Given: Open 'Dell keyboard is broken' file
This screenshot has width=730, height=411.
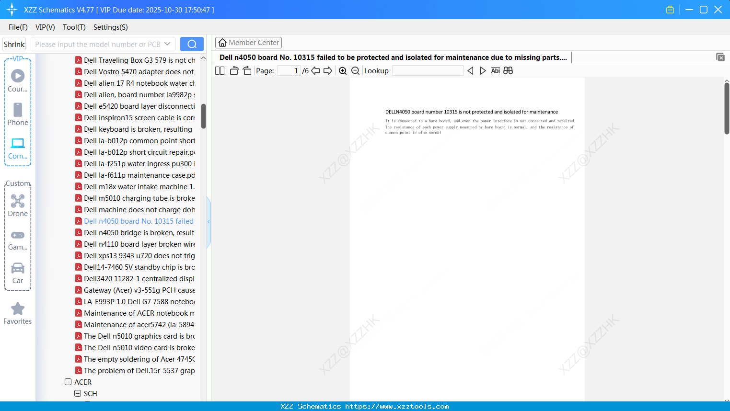Looking at the screenshot, I should tap(134, 129).
